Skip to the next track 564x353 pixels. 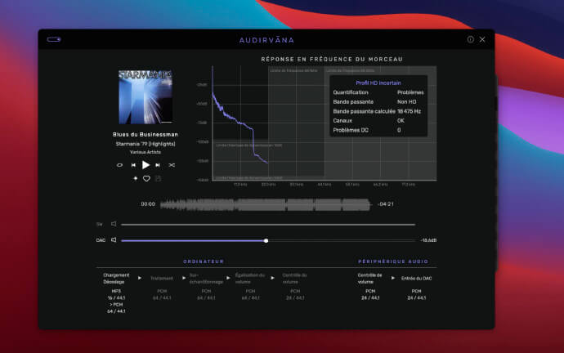point(158,165)
